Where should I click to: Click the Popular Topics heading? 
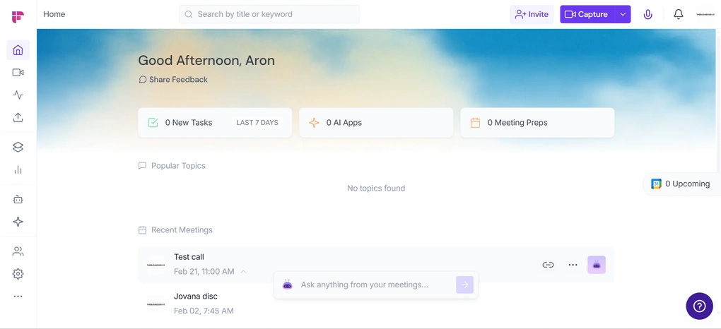point(178,165)
